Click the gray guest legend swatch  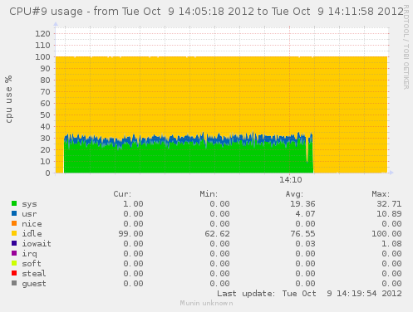coord(14,283)
